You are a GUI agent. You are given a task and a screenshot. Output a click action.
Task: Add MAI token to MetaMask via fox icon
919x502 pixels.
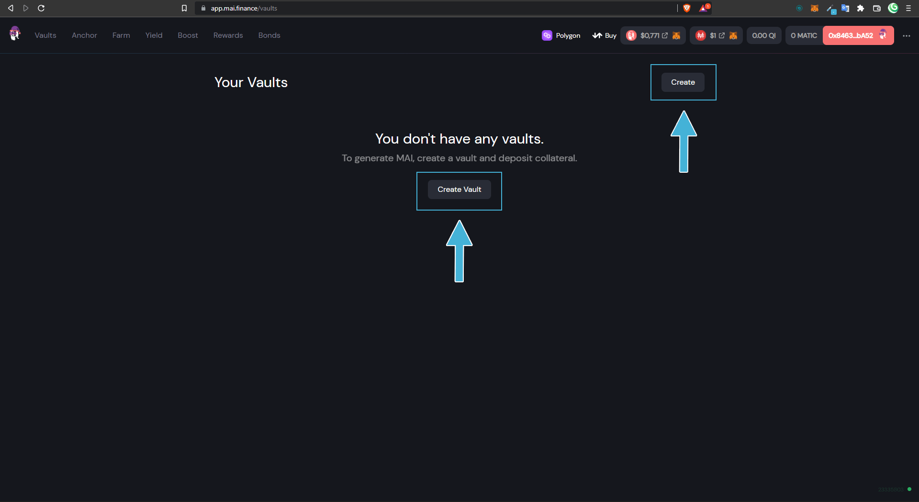click(733, 35)
